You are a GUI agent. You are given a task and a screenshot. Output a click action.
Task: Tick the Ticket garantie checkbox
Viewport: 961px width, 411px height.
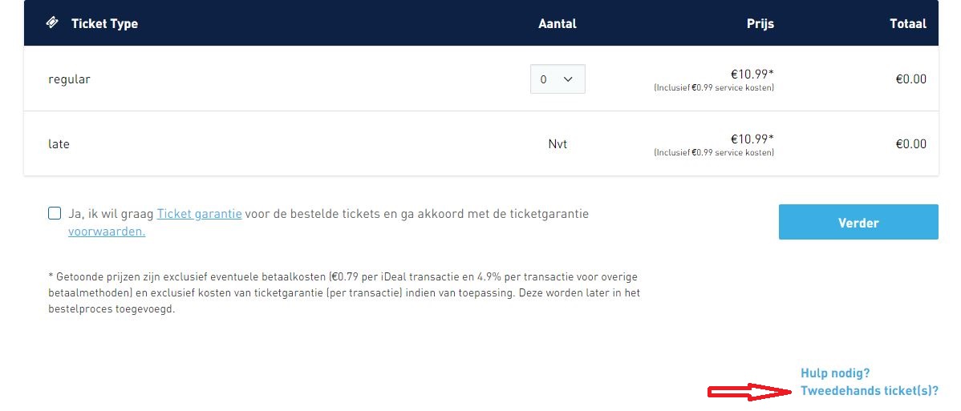[55, 213]
